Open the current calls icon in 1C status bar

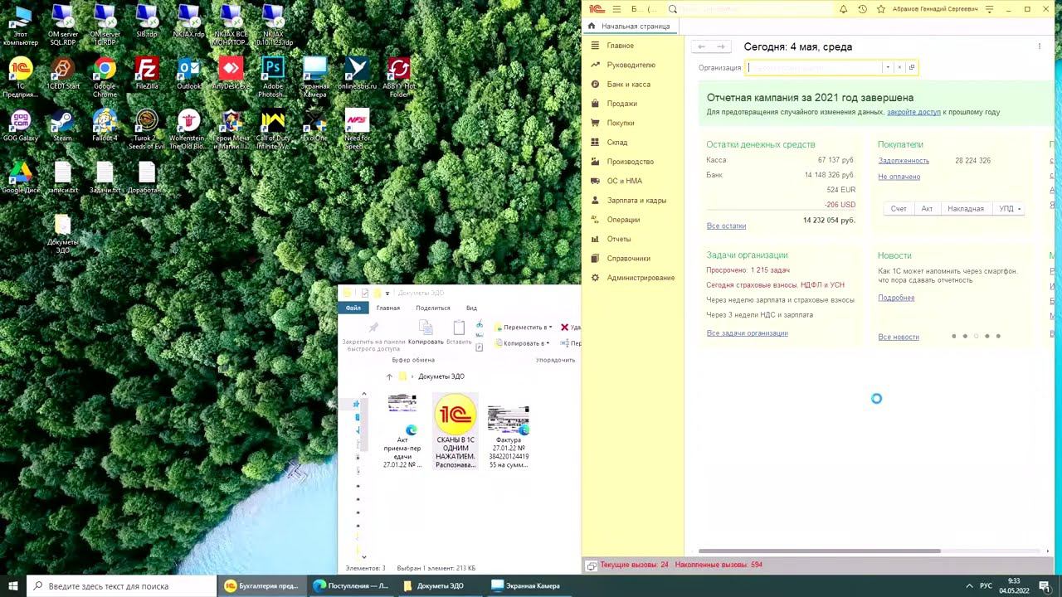click(592, 565)
